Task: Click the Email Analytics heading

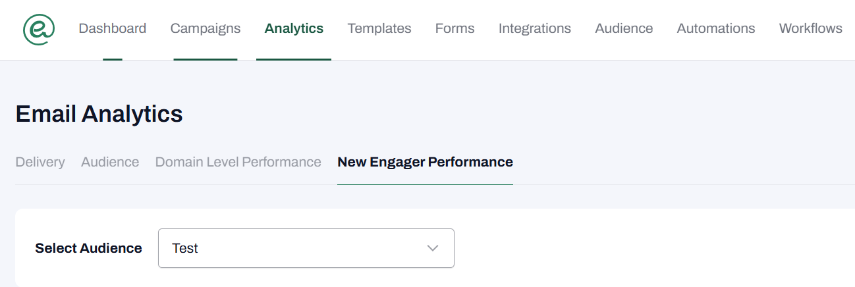Action: point(99,114)
